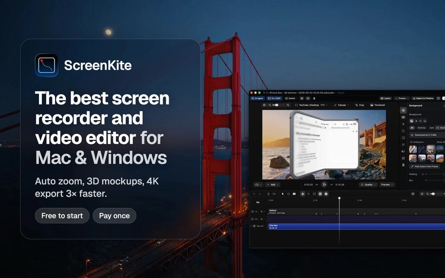
Task: Click Pick Colors from Frame
Action: tap(424, 166)
